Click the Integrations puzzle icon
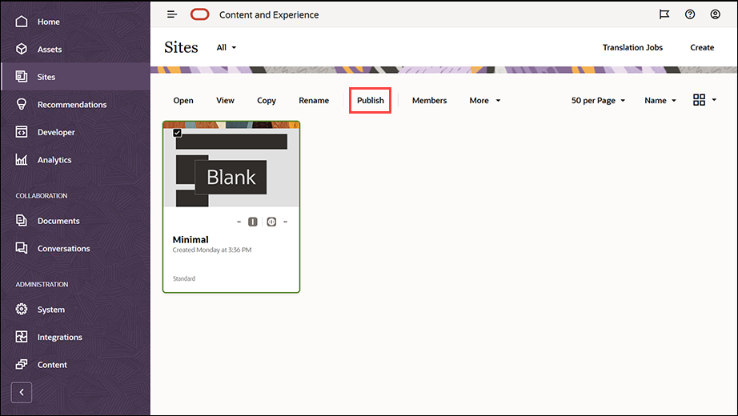This screenshot has height=416, width=738. click(x=22, y=337)
